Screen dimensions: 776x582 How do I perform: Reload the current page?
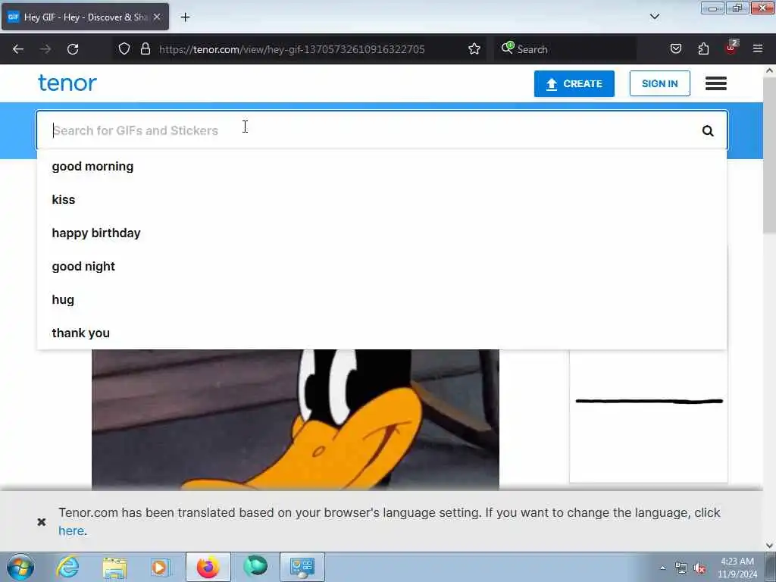73,49
